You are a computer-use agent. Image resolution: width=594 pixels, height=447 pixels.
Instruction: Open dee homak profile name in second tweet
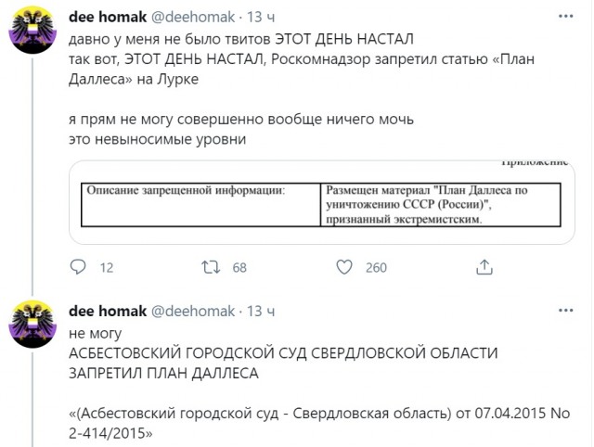coord(108,311)
